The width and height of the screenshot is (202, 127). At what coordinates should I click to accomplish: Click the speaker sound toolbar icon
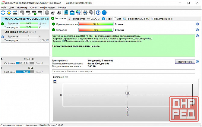(91, 12)
